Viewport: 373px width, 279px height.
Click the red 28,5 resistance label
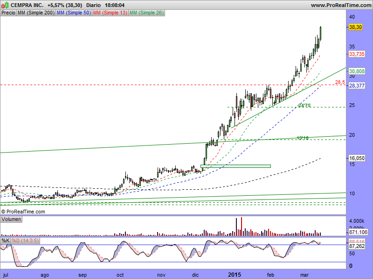pos(340,82)
